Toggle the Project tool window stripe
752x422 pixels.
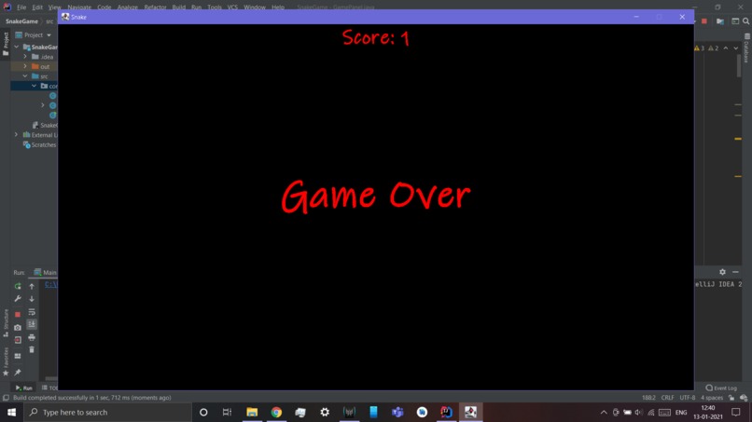pyautogui.click(x=6, y=44)
